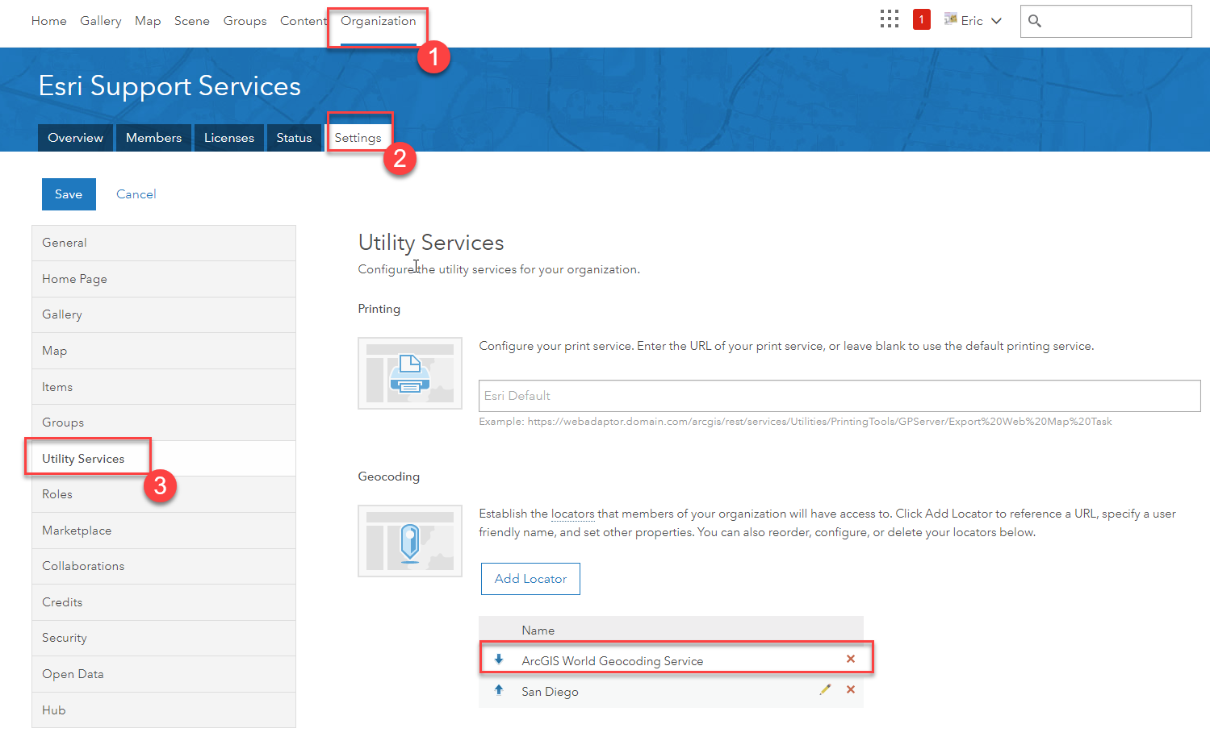Switch to the Overview tab
This screenshot has width=1210, height=745.
75,138
